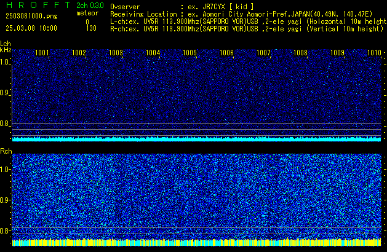Click the file name 2503081000.png
Screen dimensions: 387x252
(31, 16)
